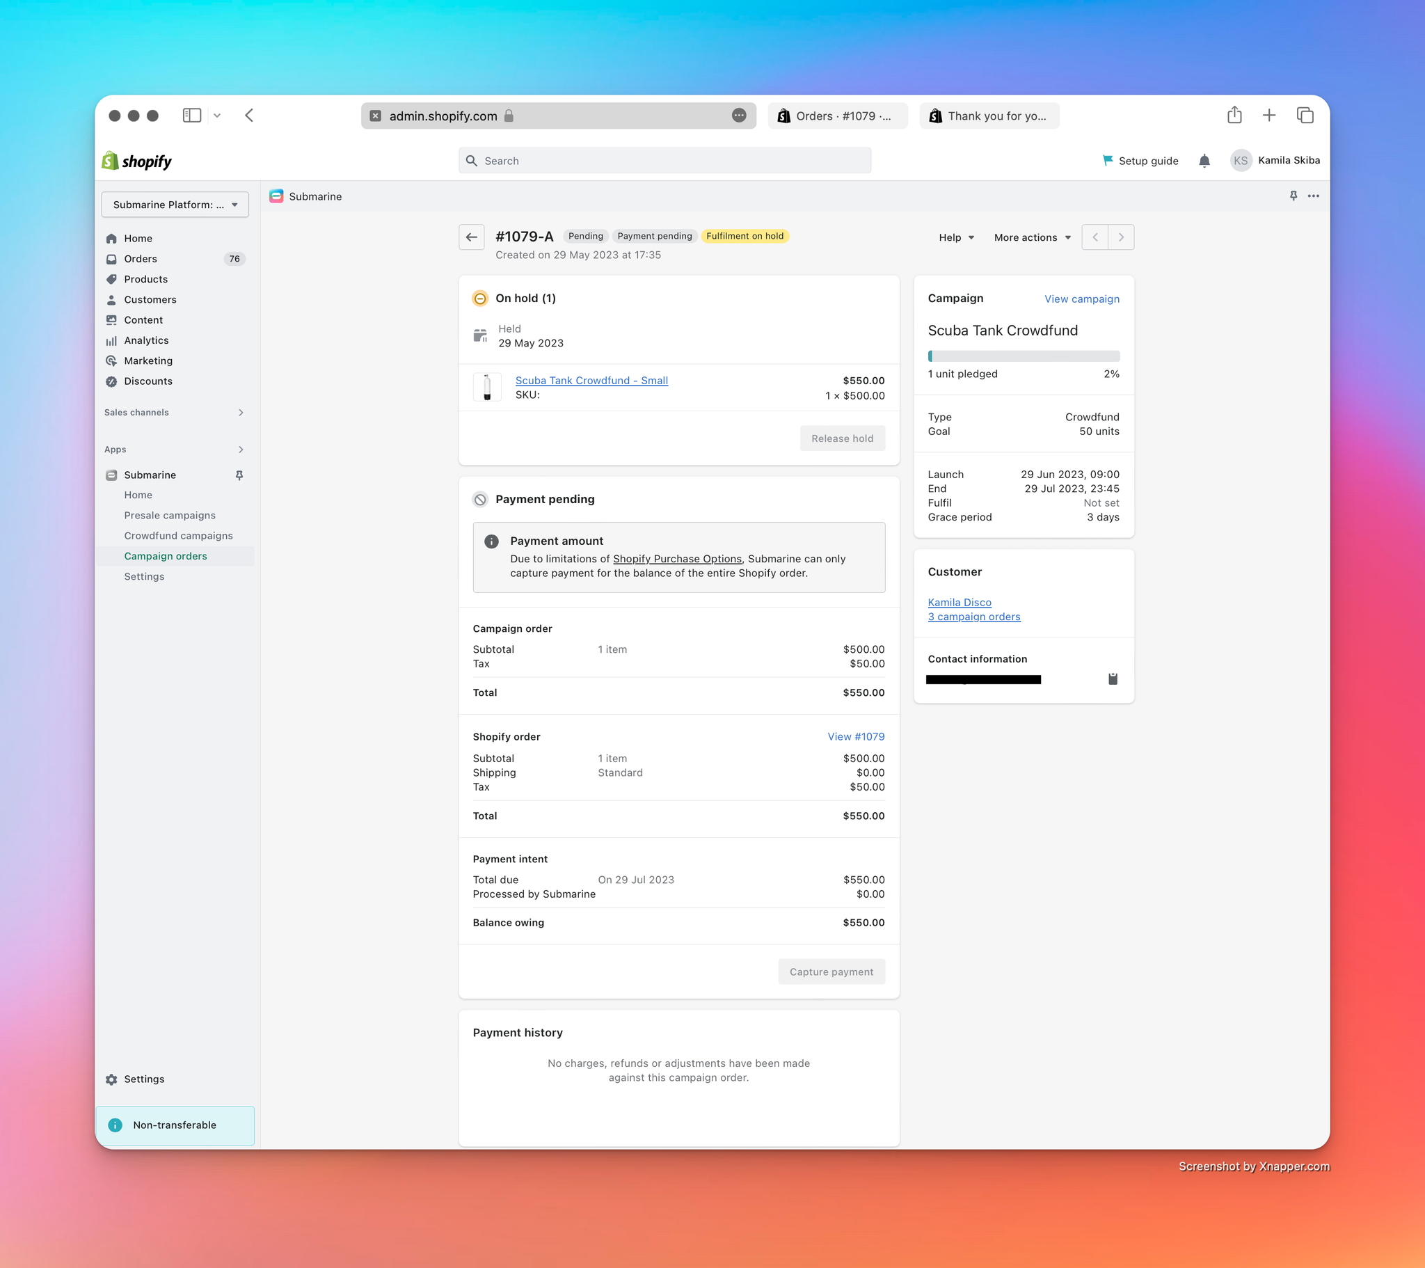This screenshot has width=1425, height=1268.
Task: Click the Submarine app icon in header bar
Action: (x=276, y=197)
